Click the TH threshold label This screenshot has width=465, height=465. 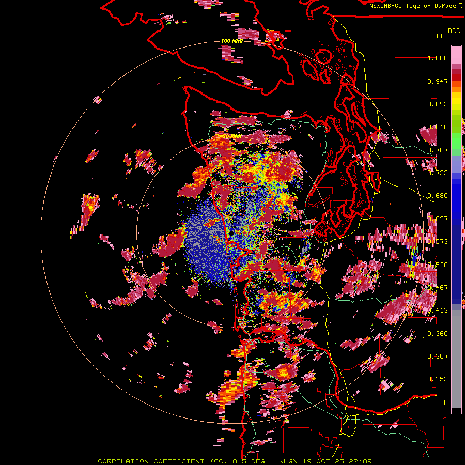[x=444, y=402]
